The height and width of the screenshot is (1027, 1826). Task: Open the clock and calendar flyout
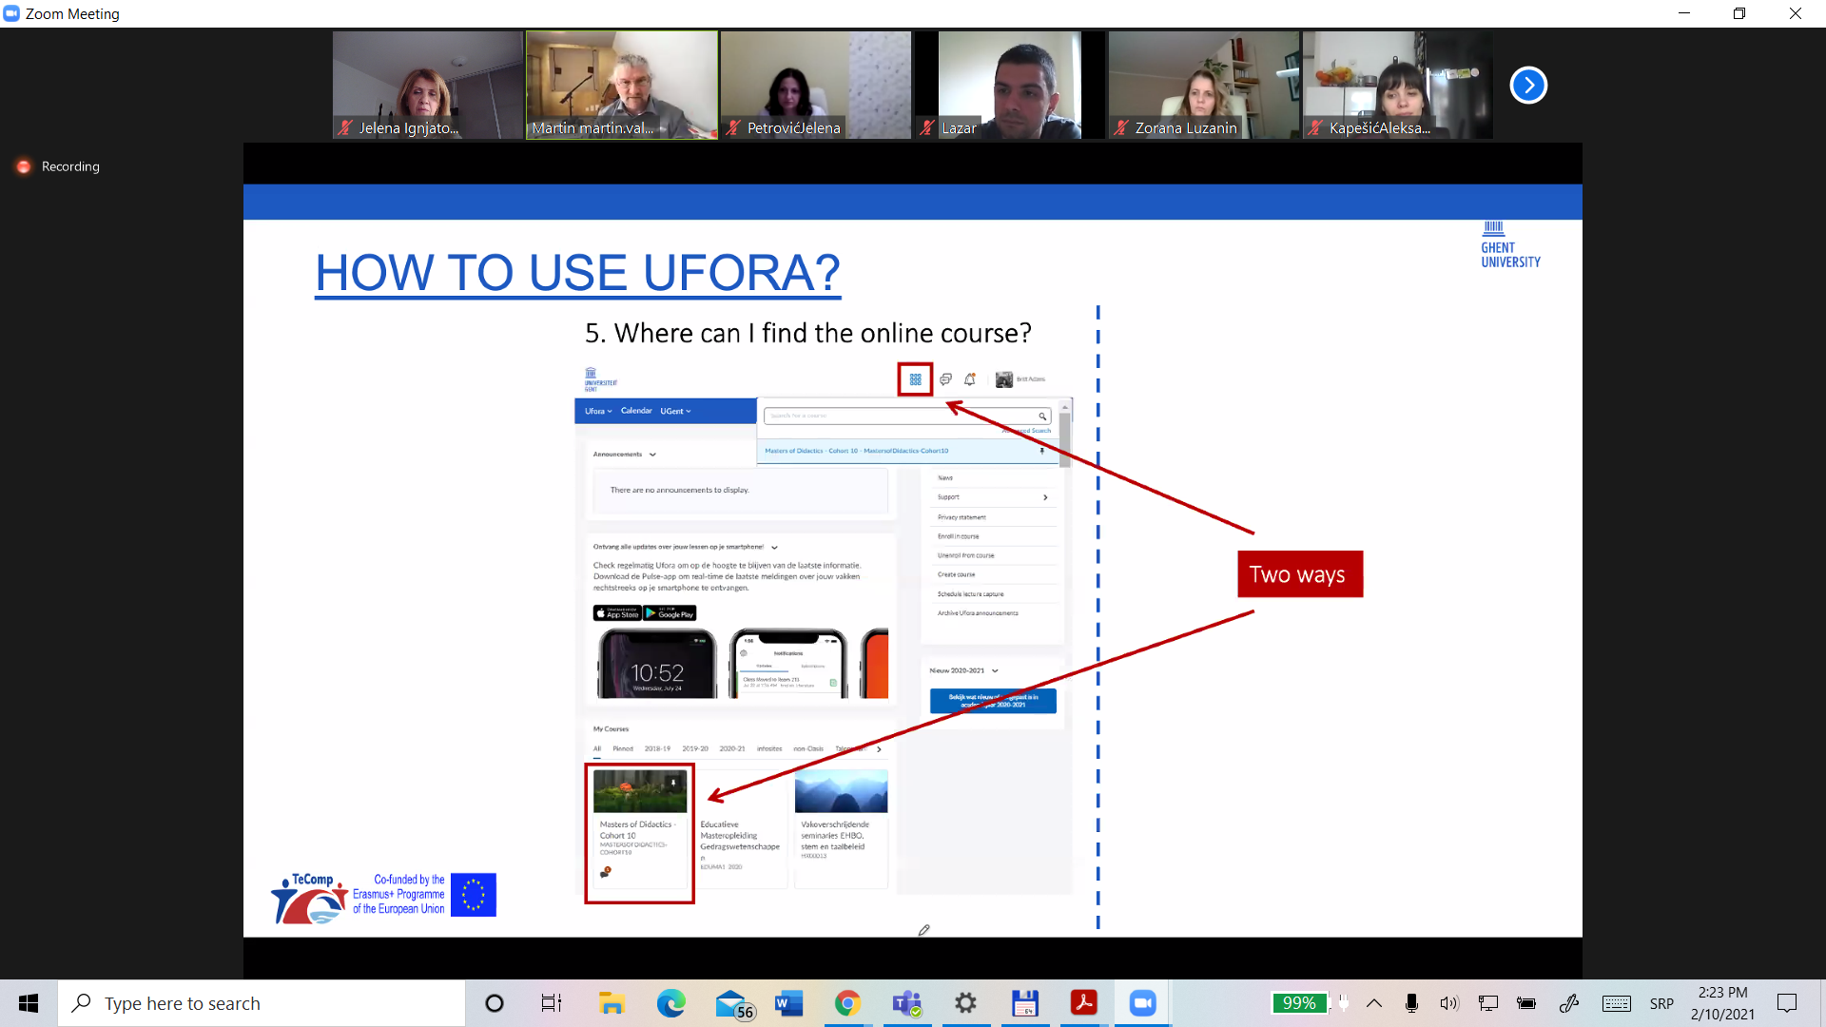(x=1723, y=1003)
